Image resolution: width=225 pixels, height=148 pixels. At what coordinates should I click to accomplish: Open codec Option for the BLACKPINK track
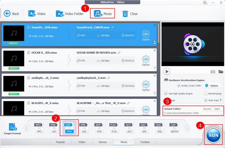click(146, 111)
